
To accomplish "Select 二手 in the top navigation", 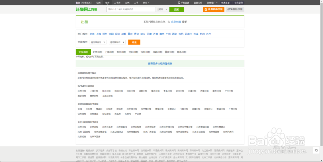I will click(x=136, y=3).
